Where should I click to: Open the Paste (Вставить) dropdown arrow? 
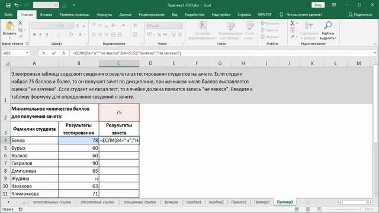9,38
